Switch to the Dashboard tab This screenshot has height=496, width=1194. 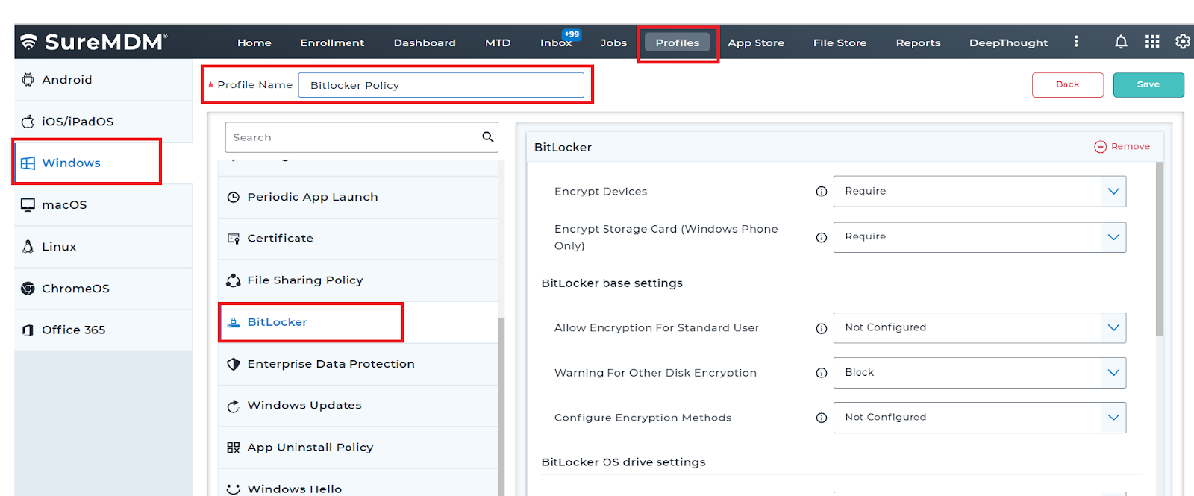425,43
